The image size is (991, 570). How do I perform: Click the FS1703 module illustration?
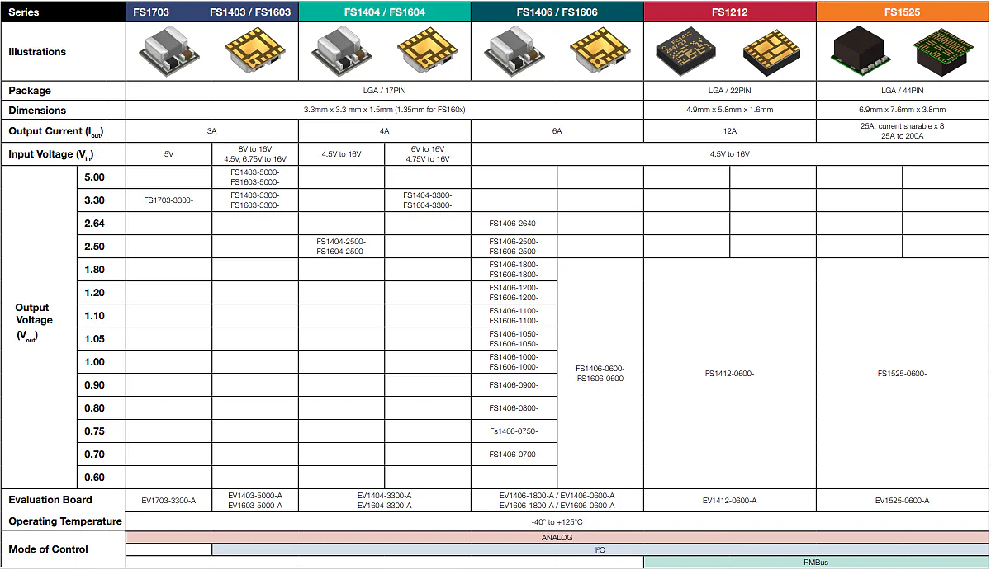click(168, 49)
